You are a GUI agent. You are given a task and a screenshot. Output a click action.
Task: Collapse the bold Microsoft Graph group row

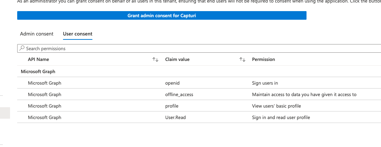coord(38,71)
